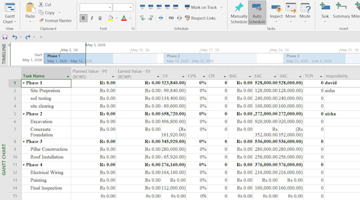Open Mark on Track dropdown arrow
360x200 pixels.
pyautogui.click(x=221, y=7)
